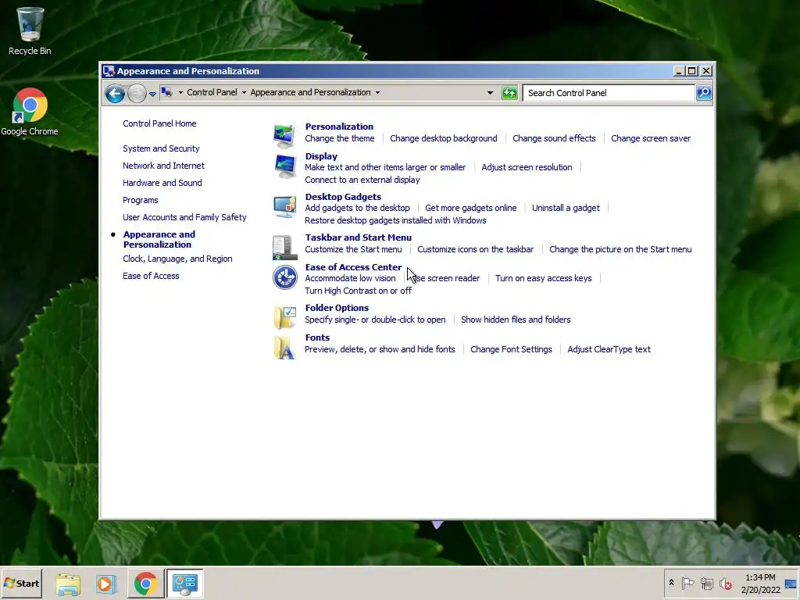
Task: Click Control Panel breadcrumb segment
Action: (212, 92)
